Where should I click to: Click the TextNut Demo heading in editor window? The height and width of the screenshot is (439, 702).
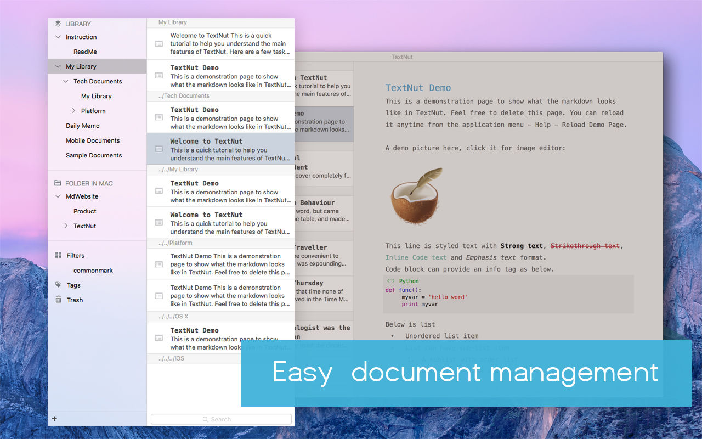tap(418, 88)
